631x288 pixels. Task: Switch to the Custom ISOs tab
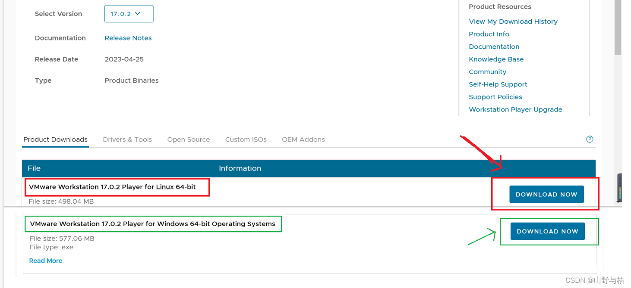pos(246,139)
